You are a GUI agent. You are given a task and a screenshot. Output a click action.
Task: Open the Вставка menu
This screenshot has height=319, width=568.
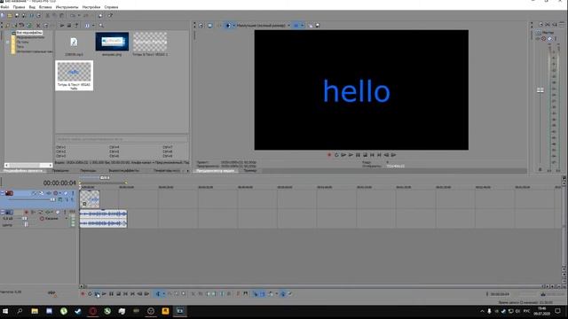click(x=45, y=7)
